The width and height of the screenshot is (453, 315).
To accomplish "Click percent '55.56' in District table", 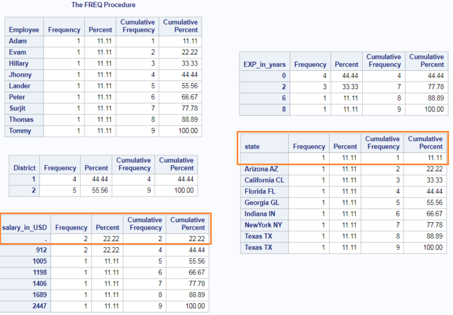I will point(100,191).
